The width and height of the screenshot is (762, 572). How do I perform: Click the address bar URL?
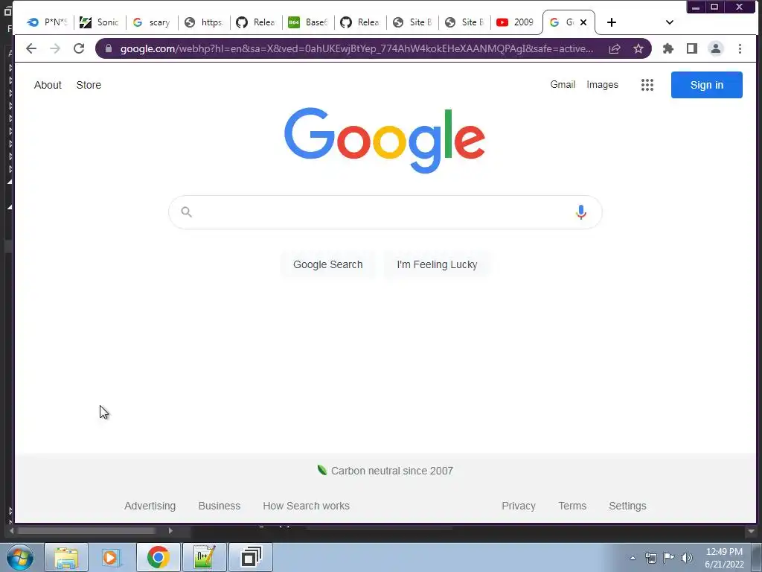[356, 48]
